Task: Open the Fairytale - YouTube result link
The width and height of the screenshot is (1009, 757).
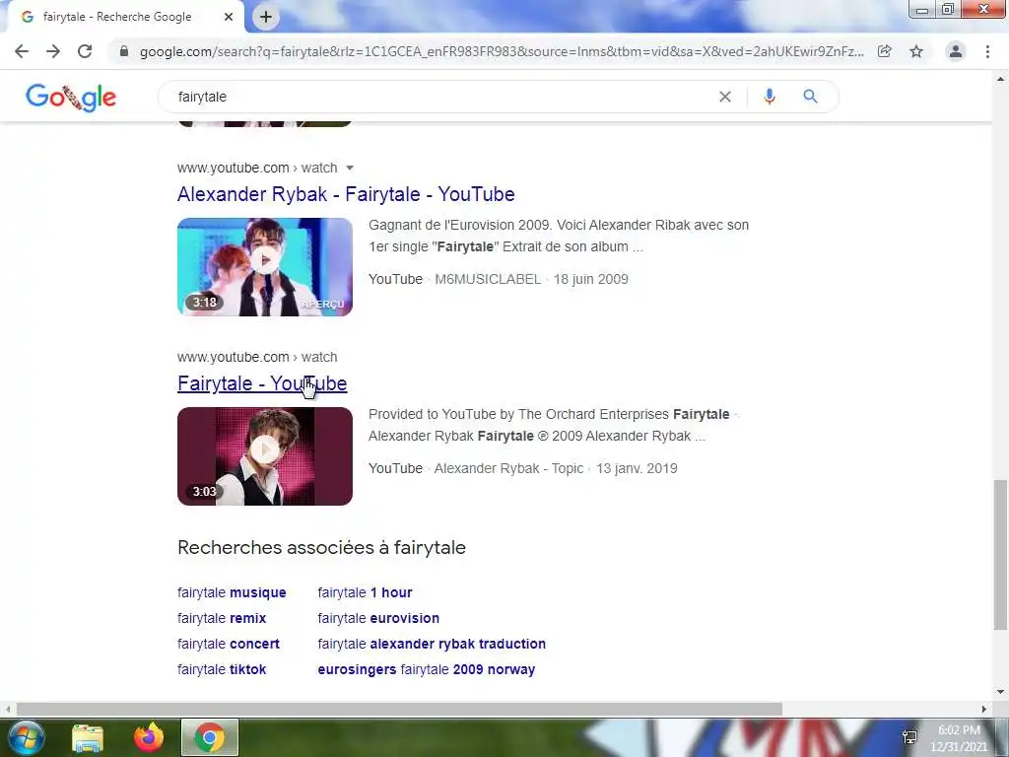Action: click(262, 383)
